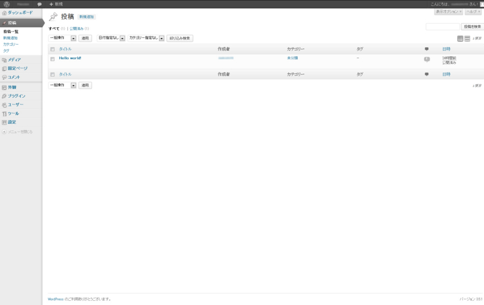The width and height of the screenshot is (484, 305).
Task: Sort by タイトル in header
Action: [65, 49]
